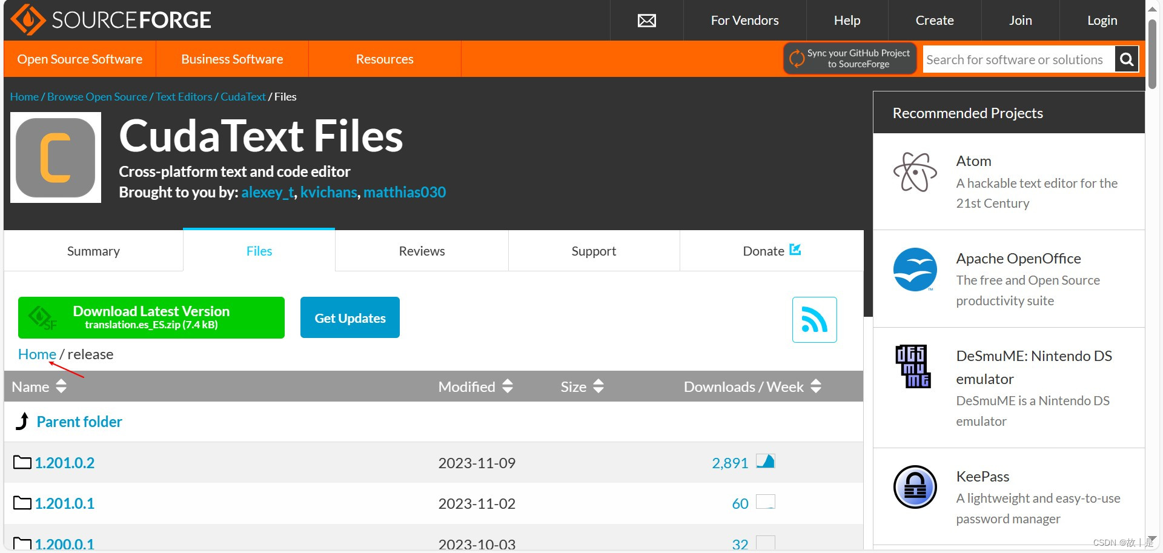This screenshot has height=553, width=1163.
Task: Sort by Modified column arrows
Action: tap(508, 386)
